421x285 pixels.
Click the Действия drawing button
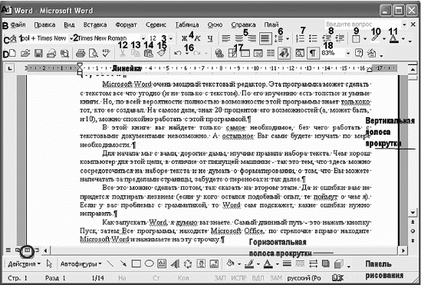pos(24,264)
